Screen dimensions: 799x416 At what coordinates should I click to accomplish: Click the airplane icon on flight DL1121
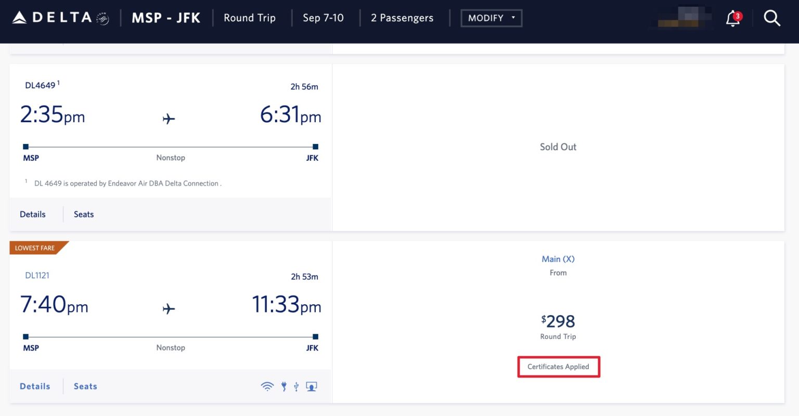(168, 308)
